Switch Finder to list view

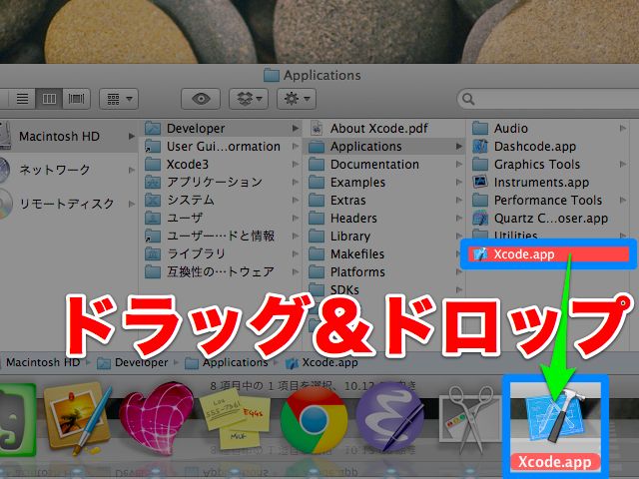click(x=22, y=99)
